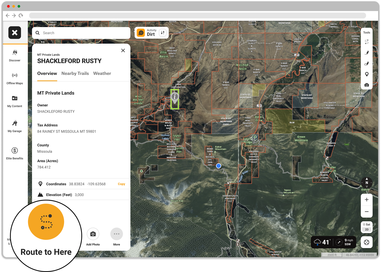Click the compass north indicator

367,182
